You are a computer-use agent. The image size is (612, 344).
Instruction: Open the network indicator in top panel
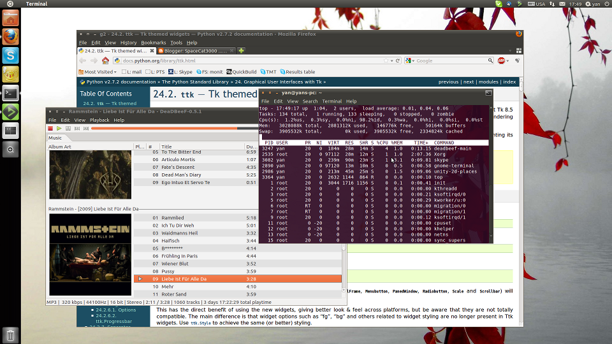pyautogui.click(x=552, y=4)
